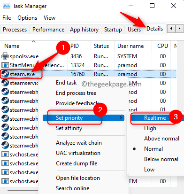Click the tab strip left scroll arrow
The width and height of the screenshot is (184, 194).
tap(171, 29)
